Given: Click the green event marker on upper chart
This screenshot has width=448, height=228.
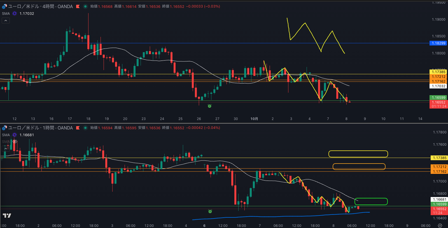Looking at the screenshot, I should (x=209, y=106).
